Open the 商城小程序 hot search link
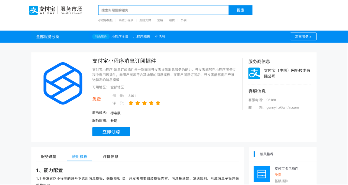Screen dimensions: 348x185 pyautogui.click(x=126, y=20)
